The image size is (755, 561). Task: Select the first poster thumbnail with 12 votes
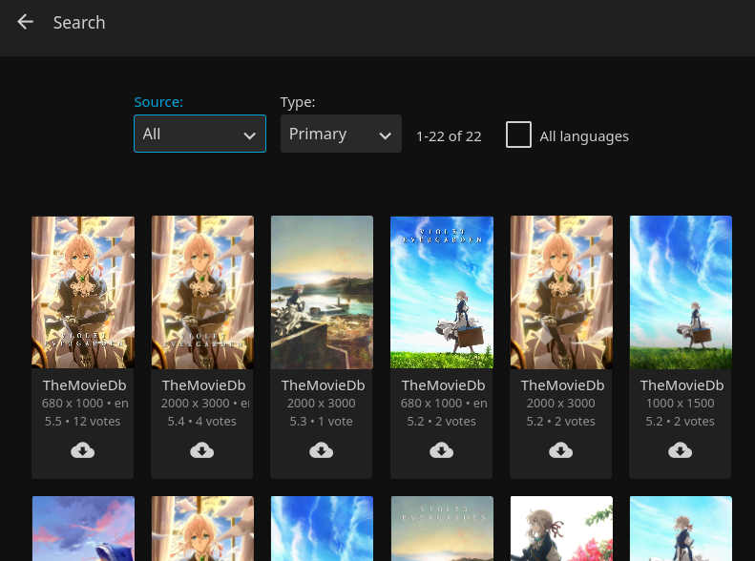(83, 292)
